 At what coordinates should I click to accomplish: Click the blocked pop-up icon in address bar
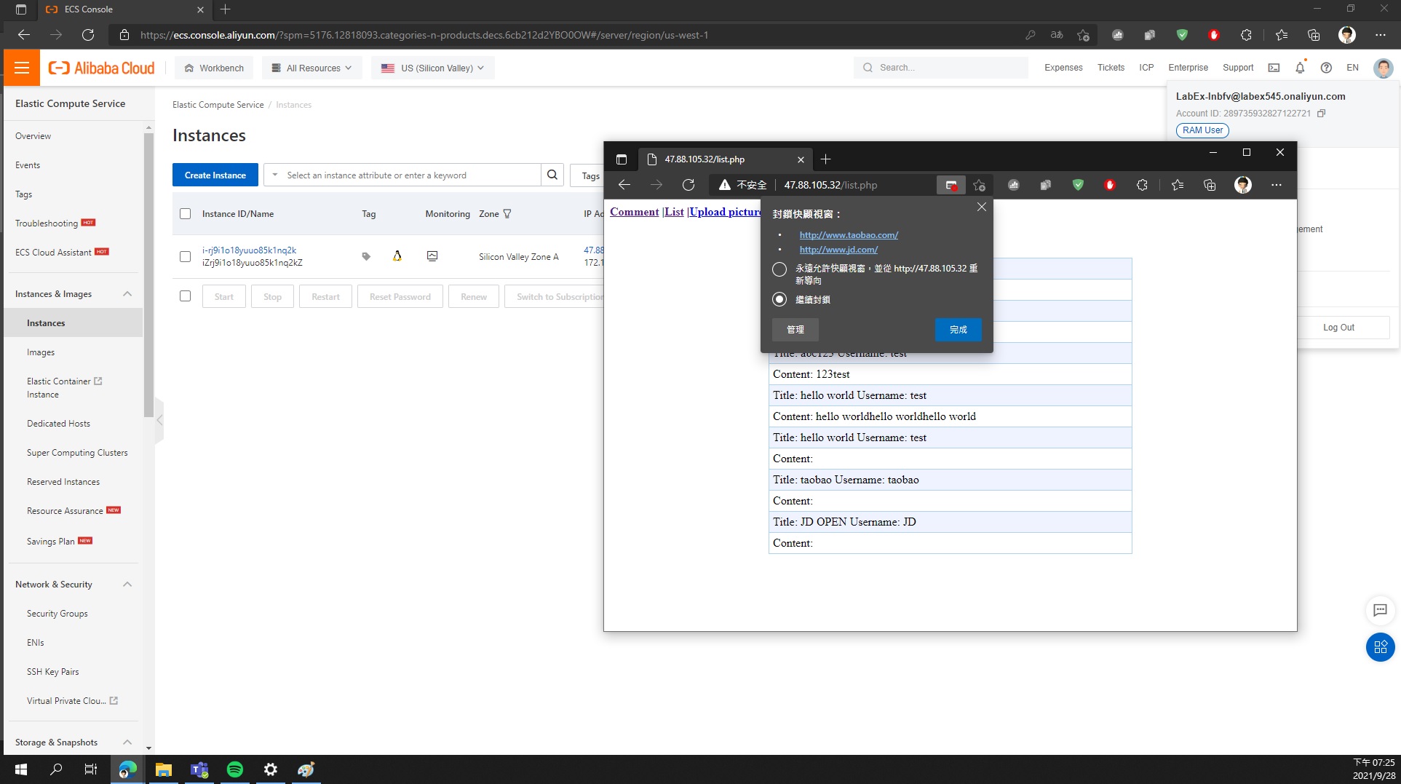(x=950, y=185)
